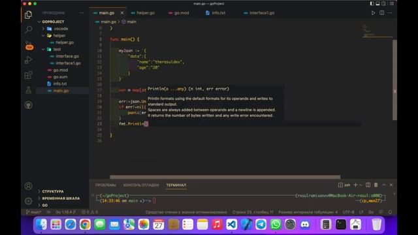Open notifications bell in status bar

[x=390, y=212]
